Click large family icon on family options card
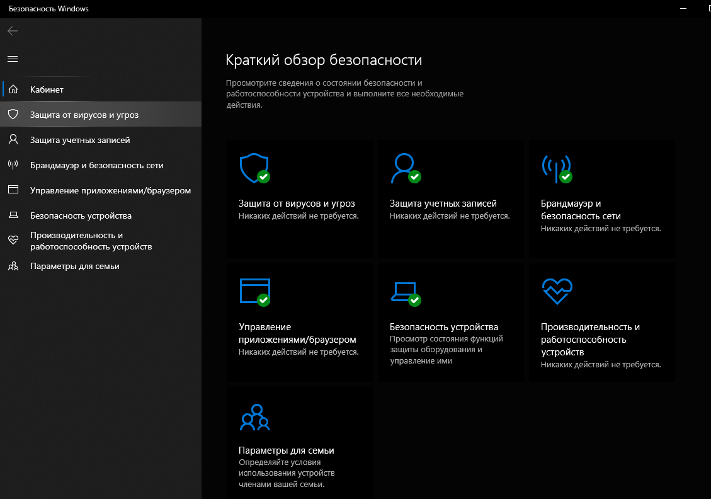The width and height of the screenshot is (711, 499). point(255,417)
